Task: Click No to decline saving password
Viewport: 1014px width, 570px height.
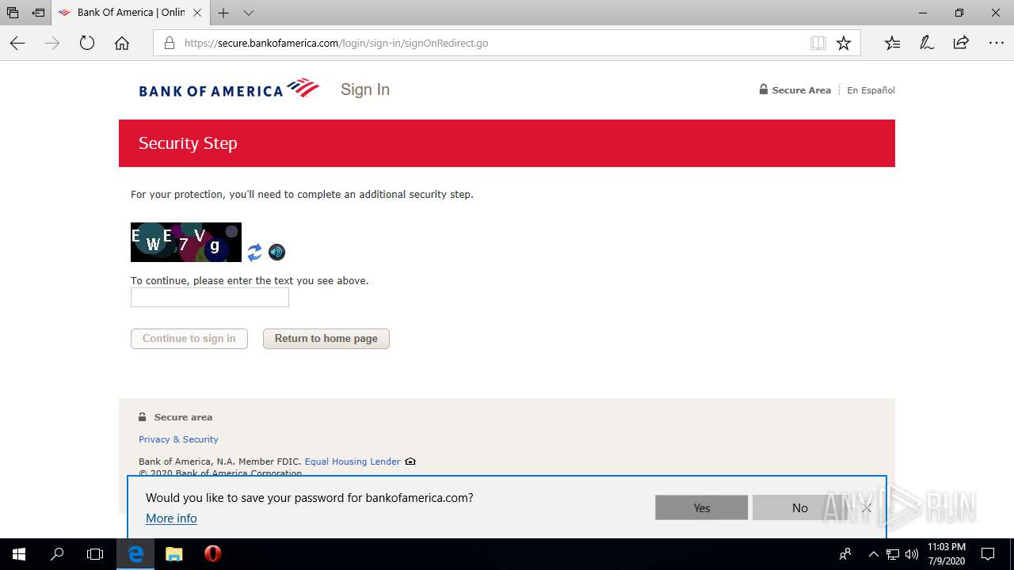Action: click(x=799, y=507)
